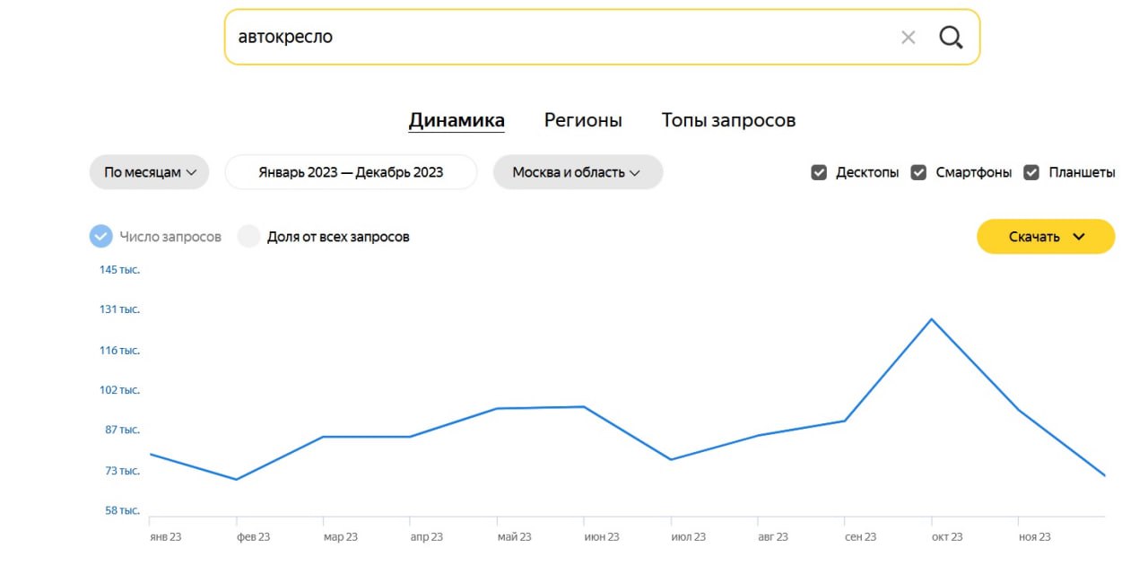Toggle the Десктопы checkbox
This screenshot has width=1148, height=574.
click(x=819, y=173)
